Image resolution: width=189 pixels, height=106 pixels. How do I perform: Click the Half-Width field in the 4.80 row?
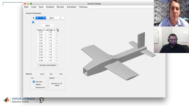[50, 38]
